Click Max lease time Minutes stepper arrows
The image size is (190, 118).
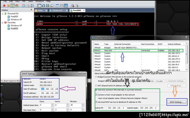coord(83,110)
